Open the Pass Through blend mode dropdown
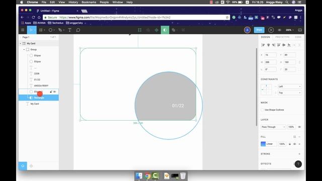The height and width of the screenshot is (181, 322). point(273,127)
